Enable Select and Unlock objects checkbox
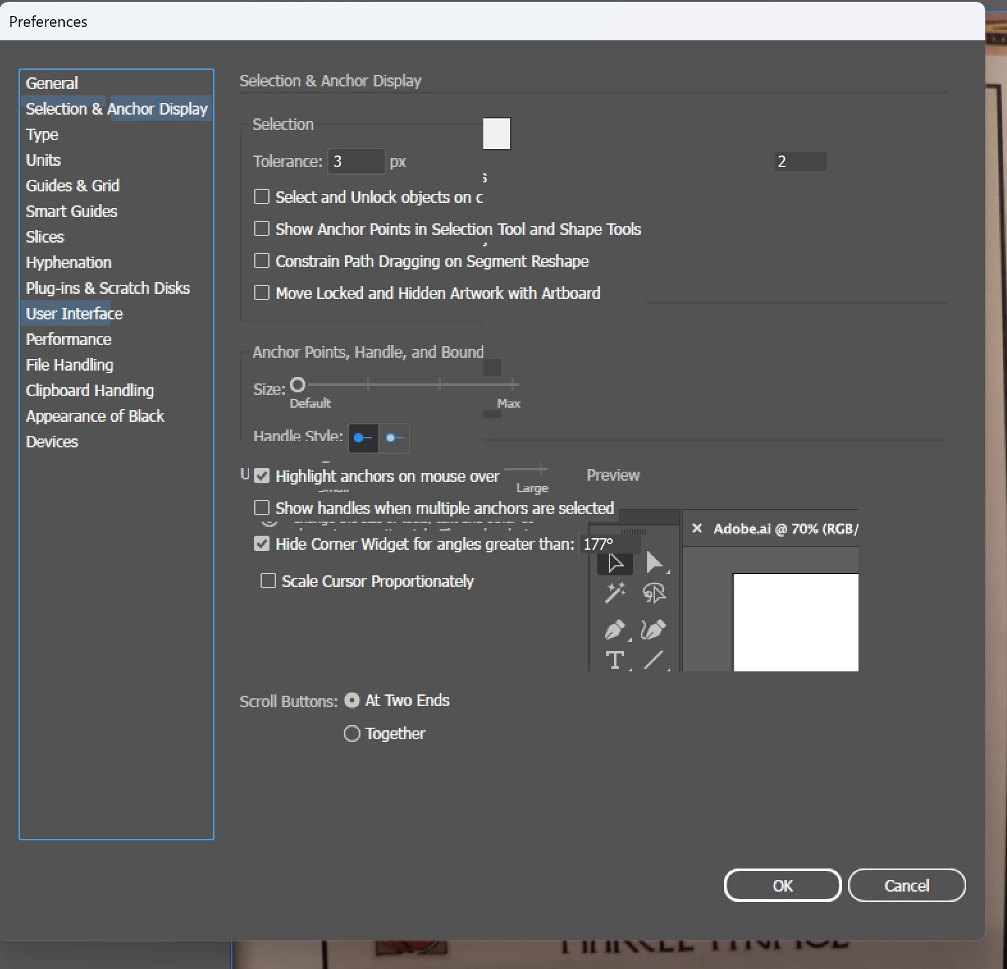Screen dimensions: 1007x969 tap(262, 196)
